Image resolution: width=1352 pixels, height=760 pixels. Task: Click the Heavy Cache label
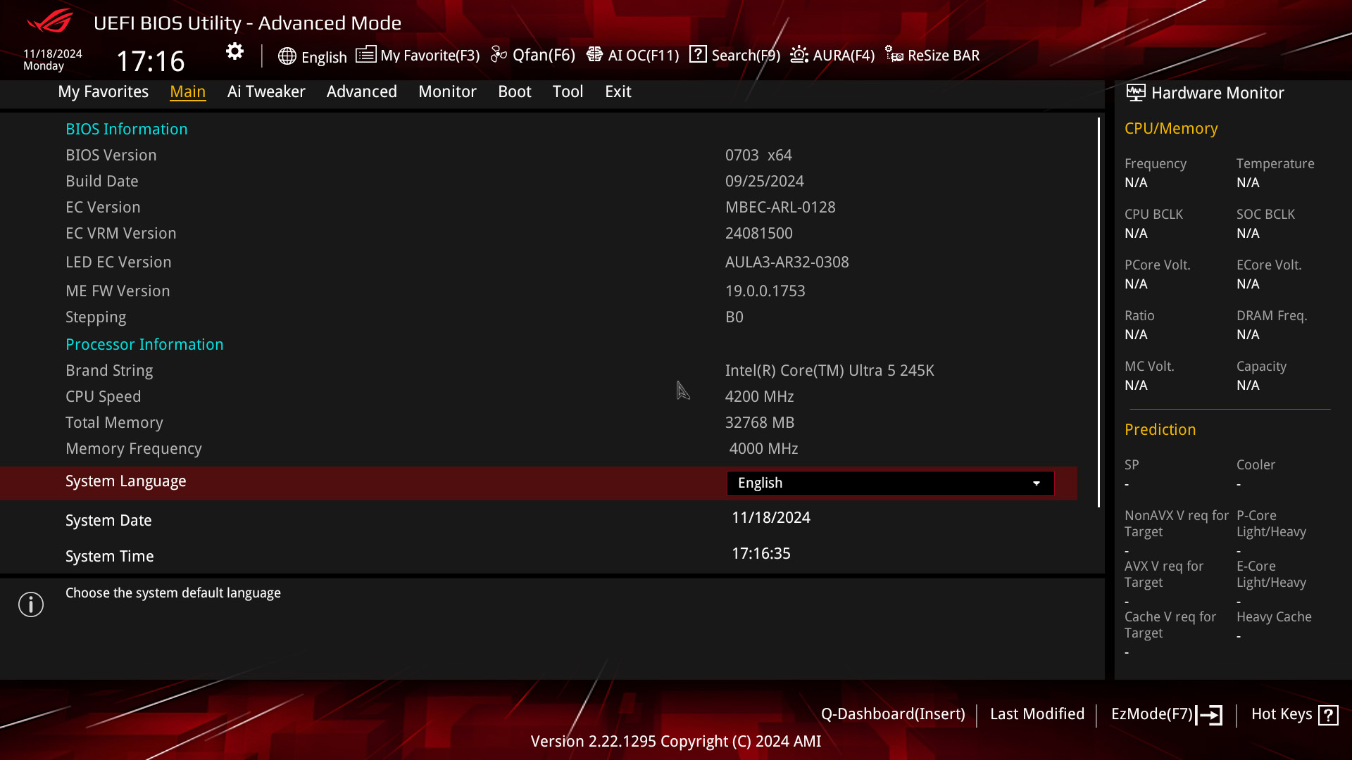1274,617
